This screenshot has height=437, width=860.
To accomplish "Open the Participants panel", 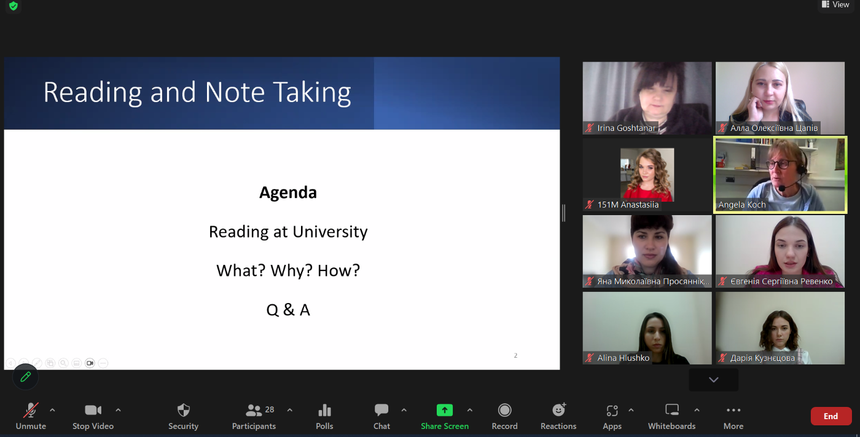I will click(x=254, y=416).
